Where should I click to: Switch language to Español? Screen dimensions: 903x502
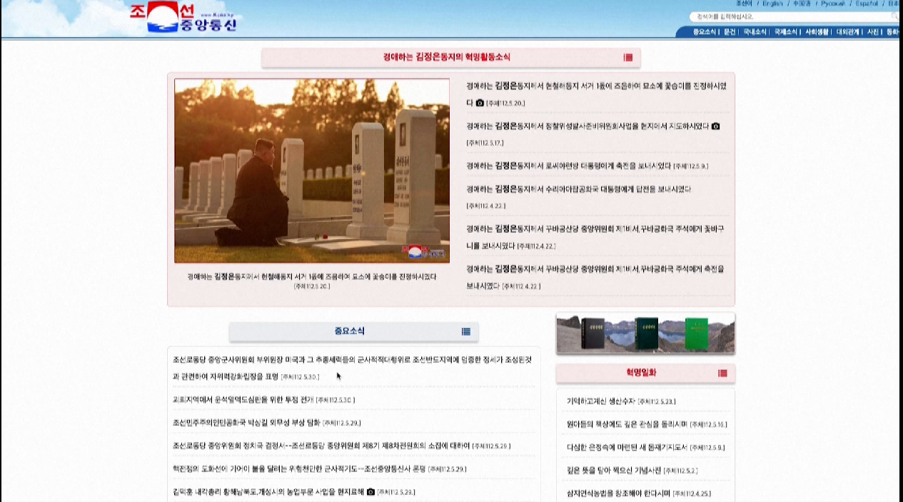click(x=867, y=4)
